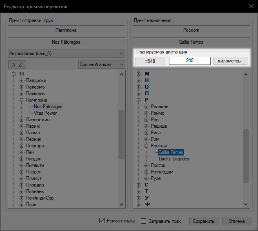Enable the Заправить трак checkbox
The height and width of the screenshot is (231, 258).
coord(143,221)
